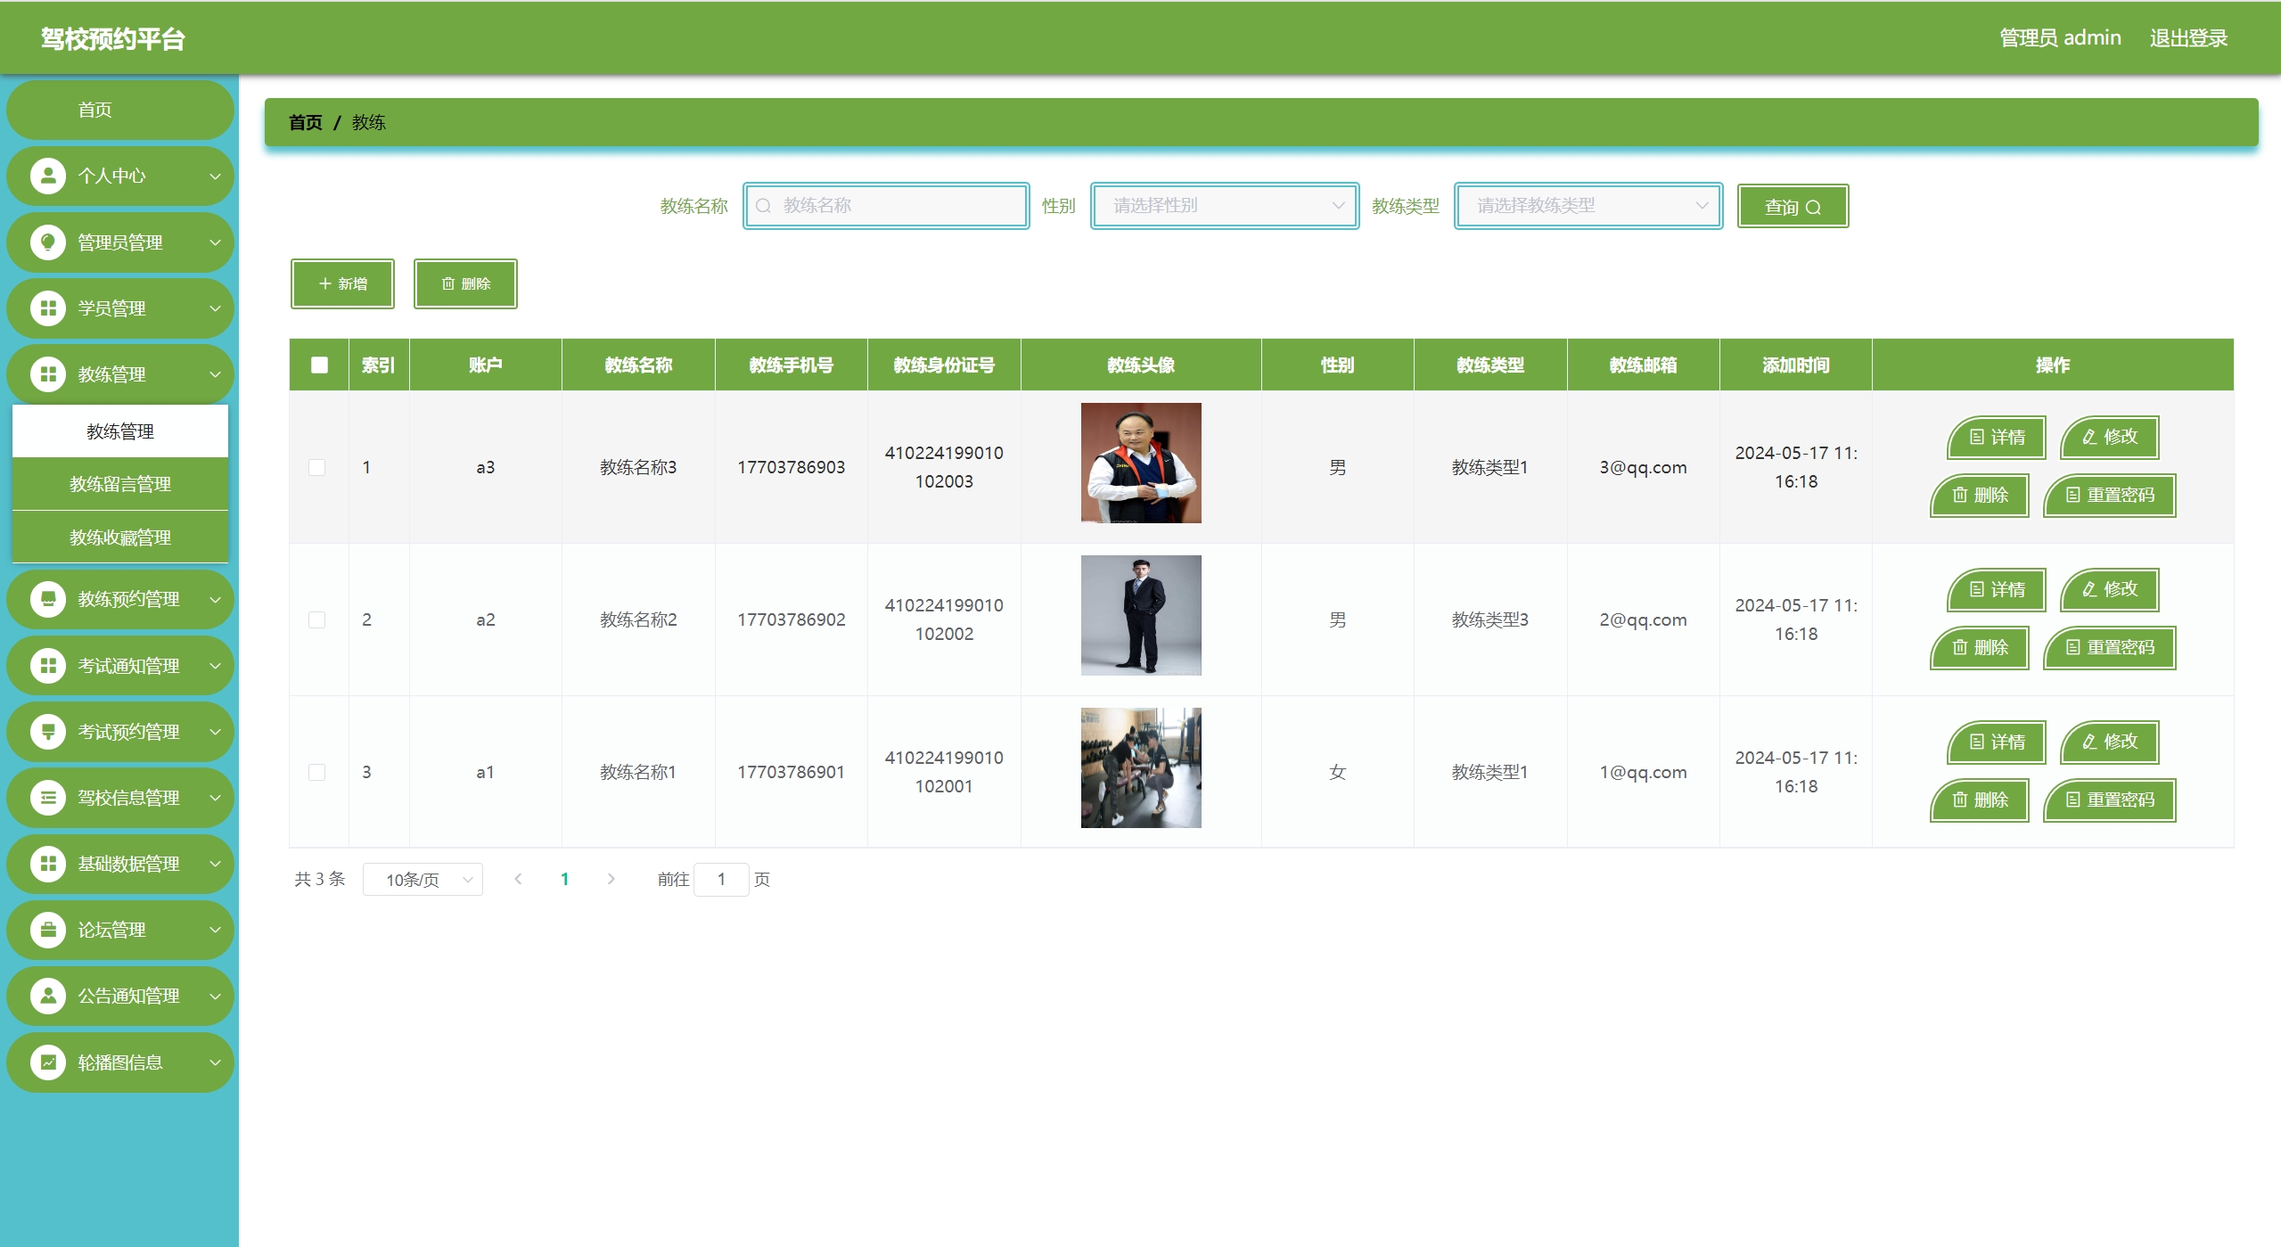Screen dimensions: 2281x1247
Task: Click the 轮播图信息 chart icon
Action: (x=48, y=1062)
